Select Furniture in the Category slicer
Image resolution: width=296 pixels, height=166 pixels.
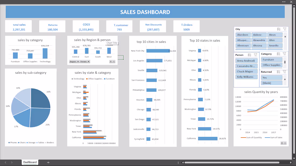pos(272,60)
